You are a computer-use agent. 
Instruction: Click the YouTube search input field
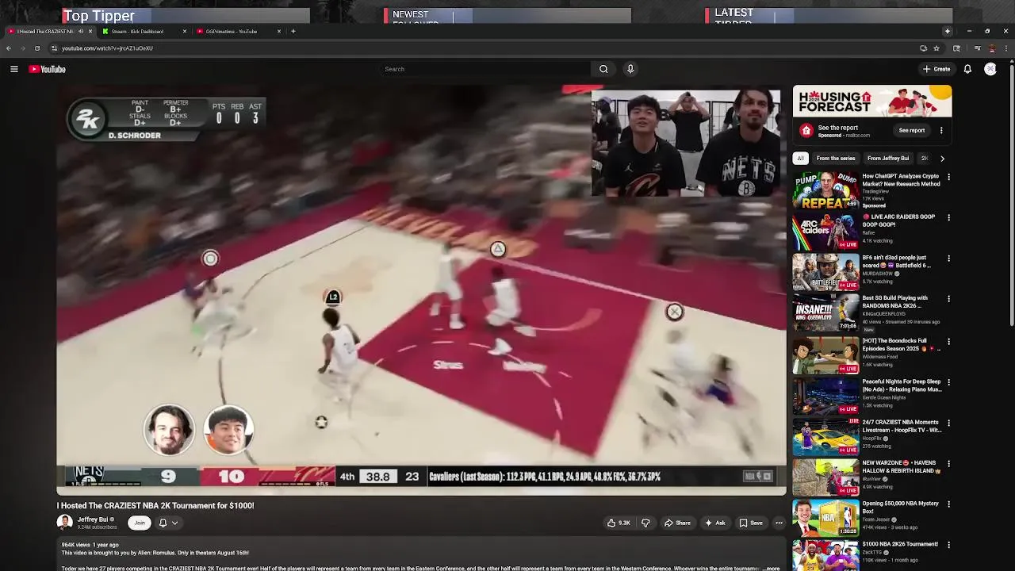(x=485, y=69)
